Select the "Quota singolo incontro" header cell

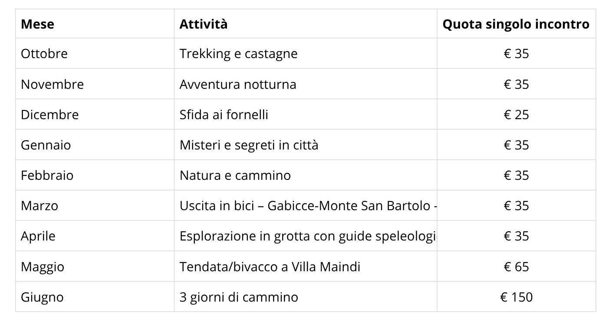coord(516,24)
